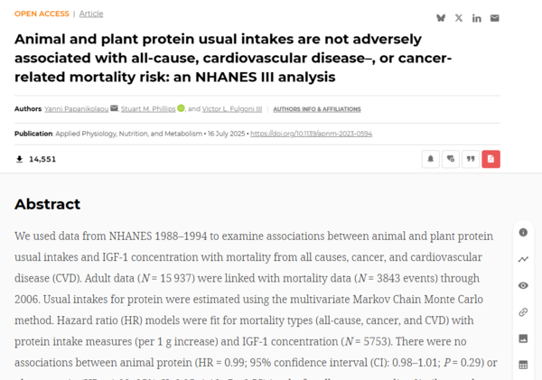Open the information panel in sidebar
The height and width of the screenshot is (380, 542).
pyautogui.click(x=523, y=232)
